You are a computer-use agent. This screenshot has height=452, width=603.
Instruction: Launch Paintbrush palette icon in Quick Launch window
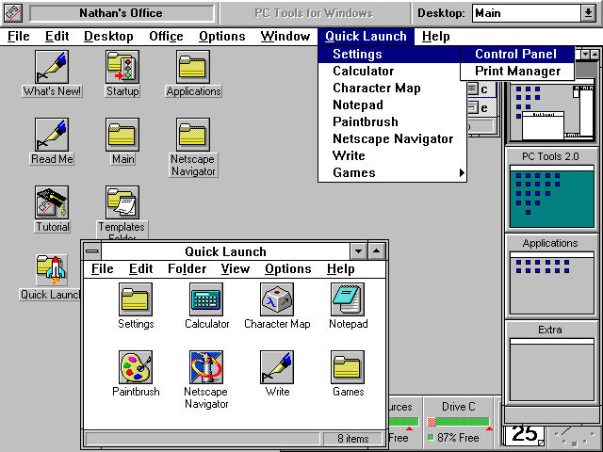[136, 367]
